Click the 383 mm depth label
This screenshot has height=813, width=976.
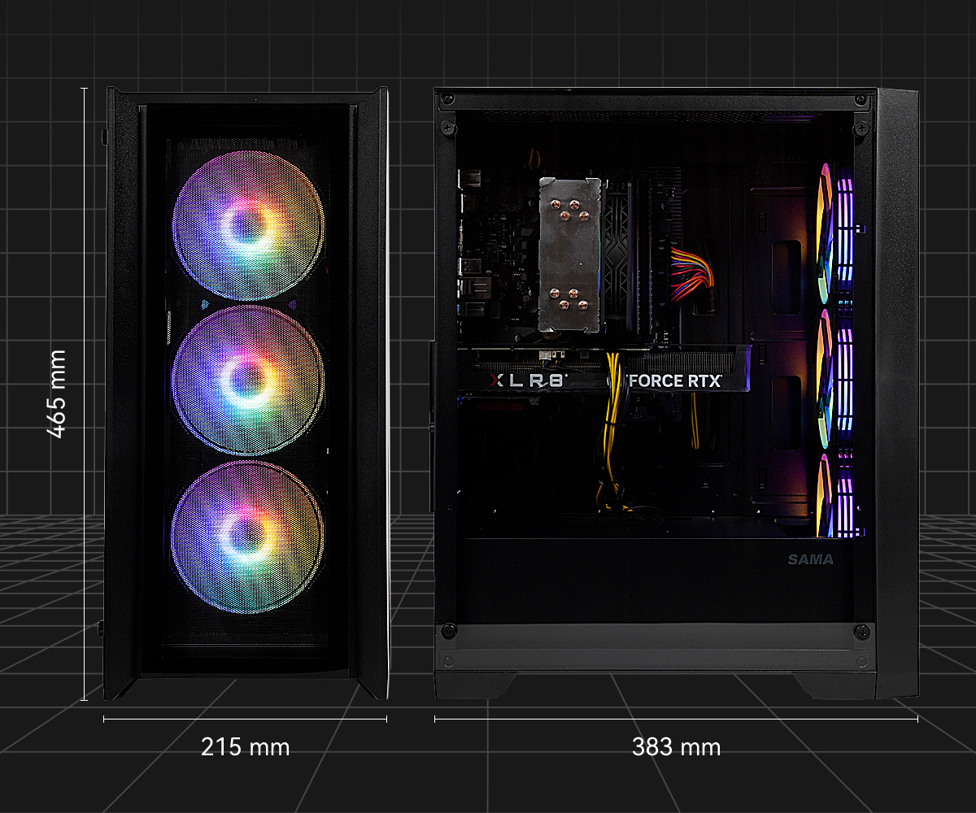click(676, 746)
